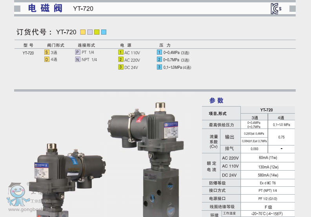
Task: Click the 最高供给压力 row label
Action: (x=221, y=125)
